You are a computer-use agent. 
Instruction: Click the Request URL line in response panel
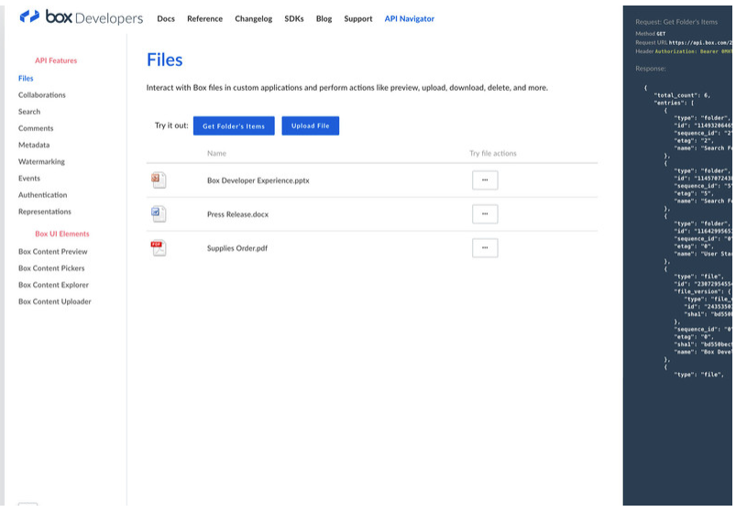coord(684,42)
